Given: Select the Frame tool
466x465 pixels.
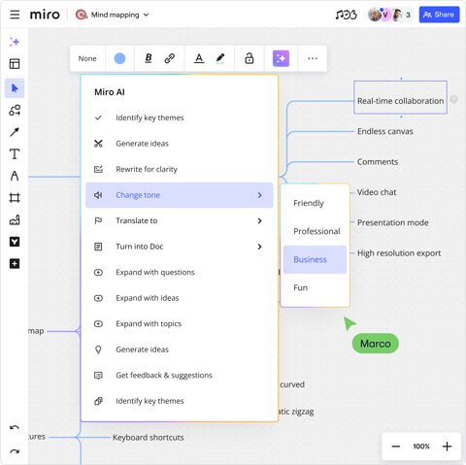Looking at the screenshot, I should 15,198.
